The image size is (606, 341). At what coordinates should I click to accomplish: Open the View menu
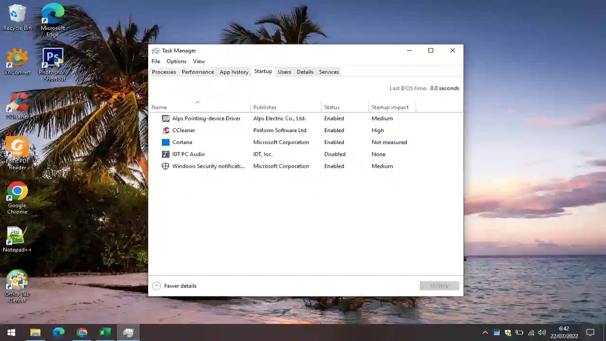[199, 61]
